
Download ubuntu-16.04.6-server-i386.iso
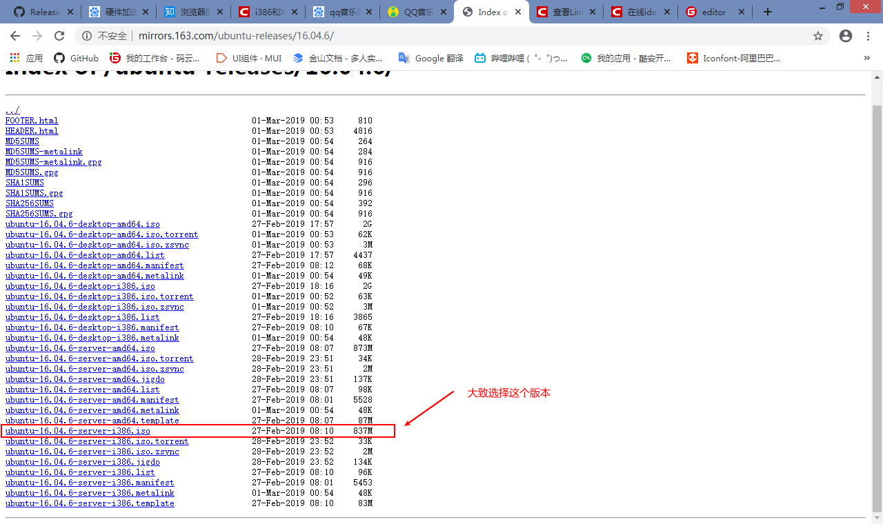coord(77,431)
